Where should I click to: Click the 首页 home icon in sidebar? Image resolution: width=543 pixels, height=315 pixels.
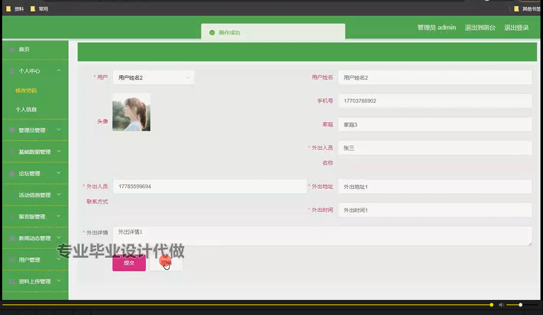(12, 49)
